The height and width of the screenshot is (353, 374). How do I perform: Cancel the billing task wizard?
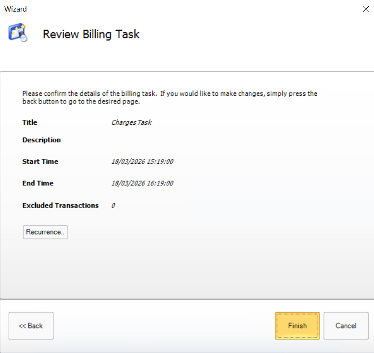pos(346,326)
